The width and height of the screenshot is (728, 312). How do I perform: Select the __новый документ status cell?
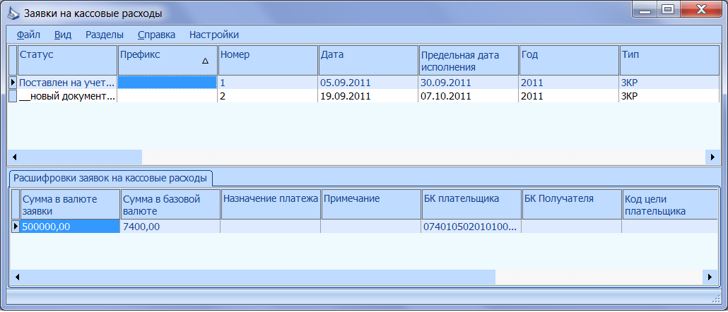tap(67, 96)
